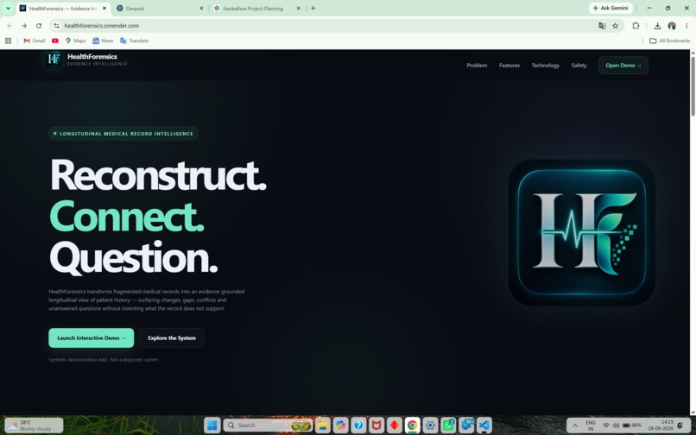Open the weather widget showing 28°C
This screenshot has height=435, width=696.
tap(35, 426)
